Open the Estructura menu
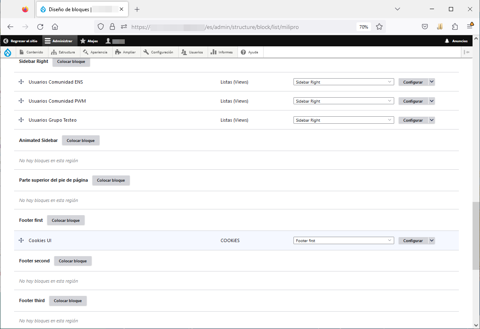This screenshot has height=329, width=480. pyautogui.click(x=63, y=52)
